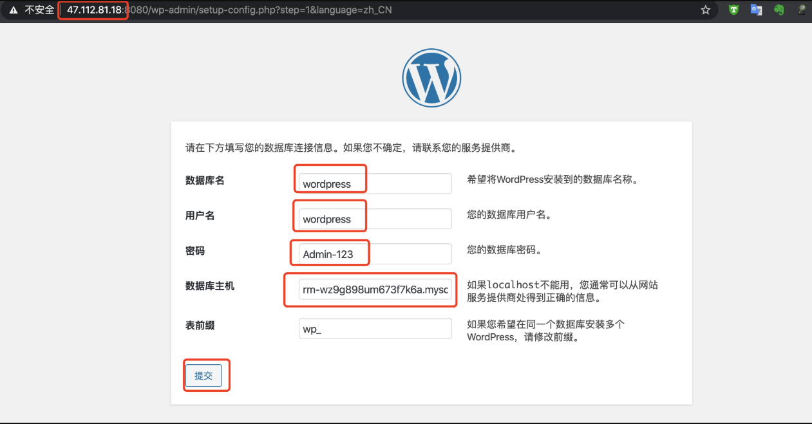Click the 用户名 label
Image resolution: width=812 pixels, height=424 pixels.
tap(200, 216)
